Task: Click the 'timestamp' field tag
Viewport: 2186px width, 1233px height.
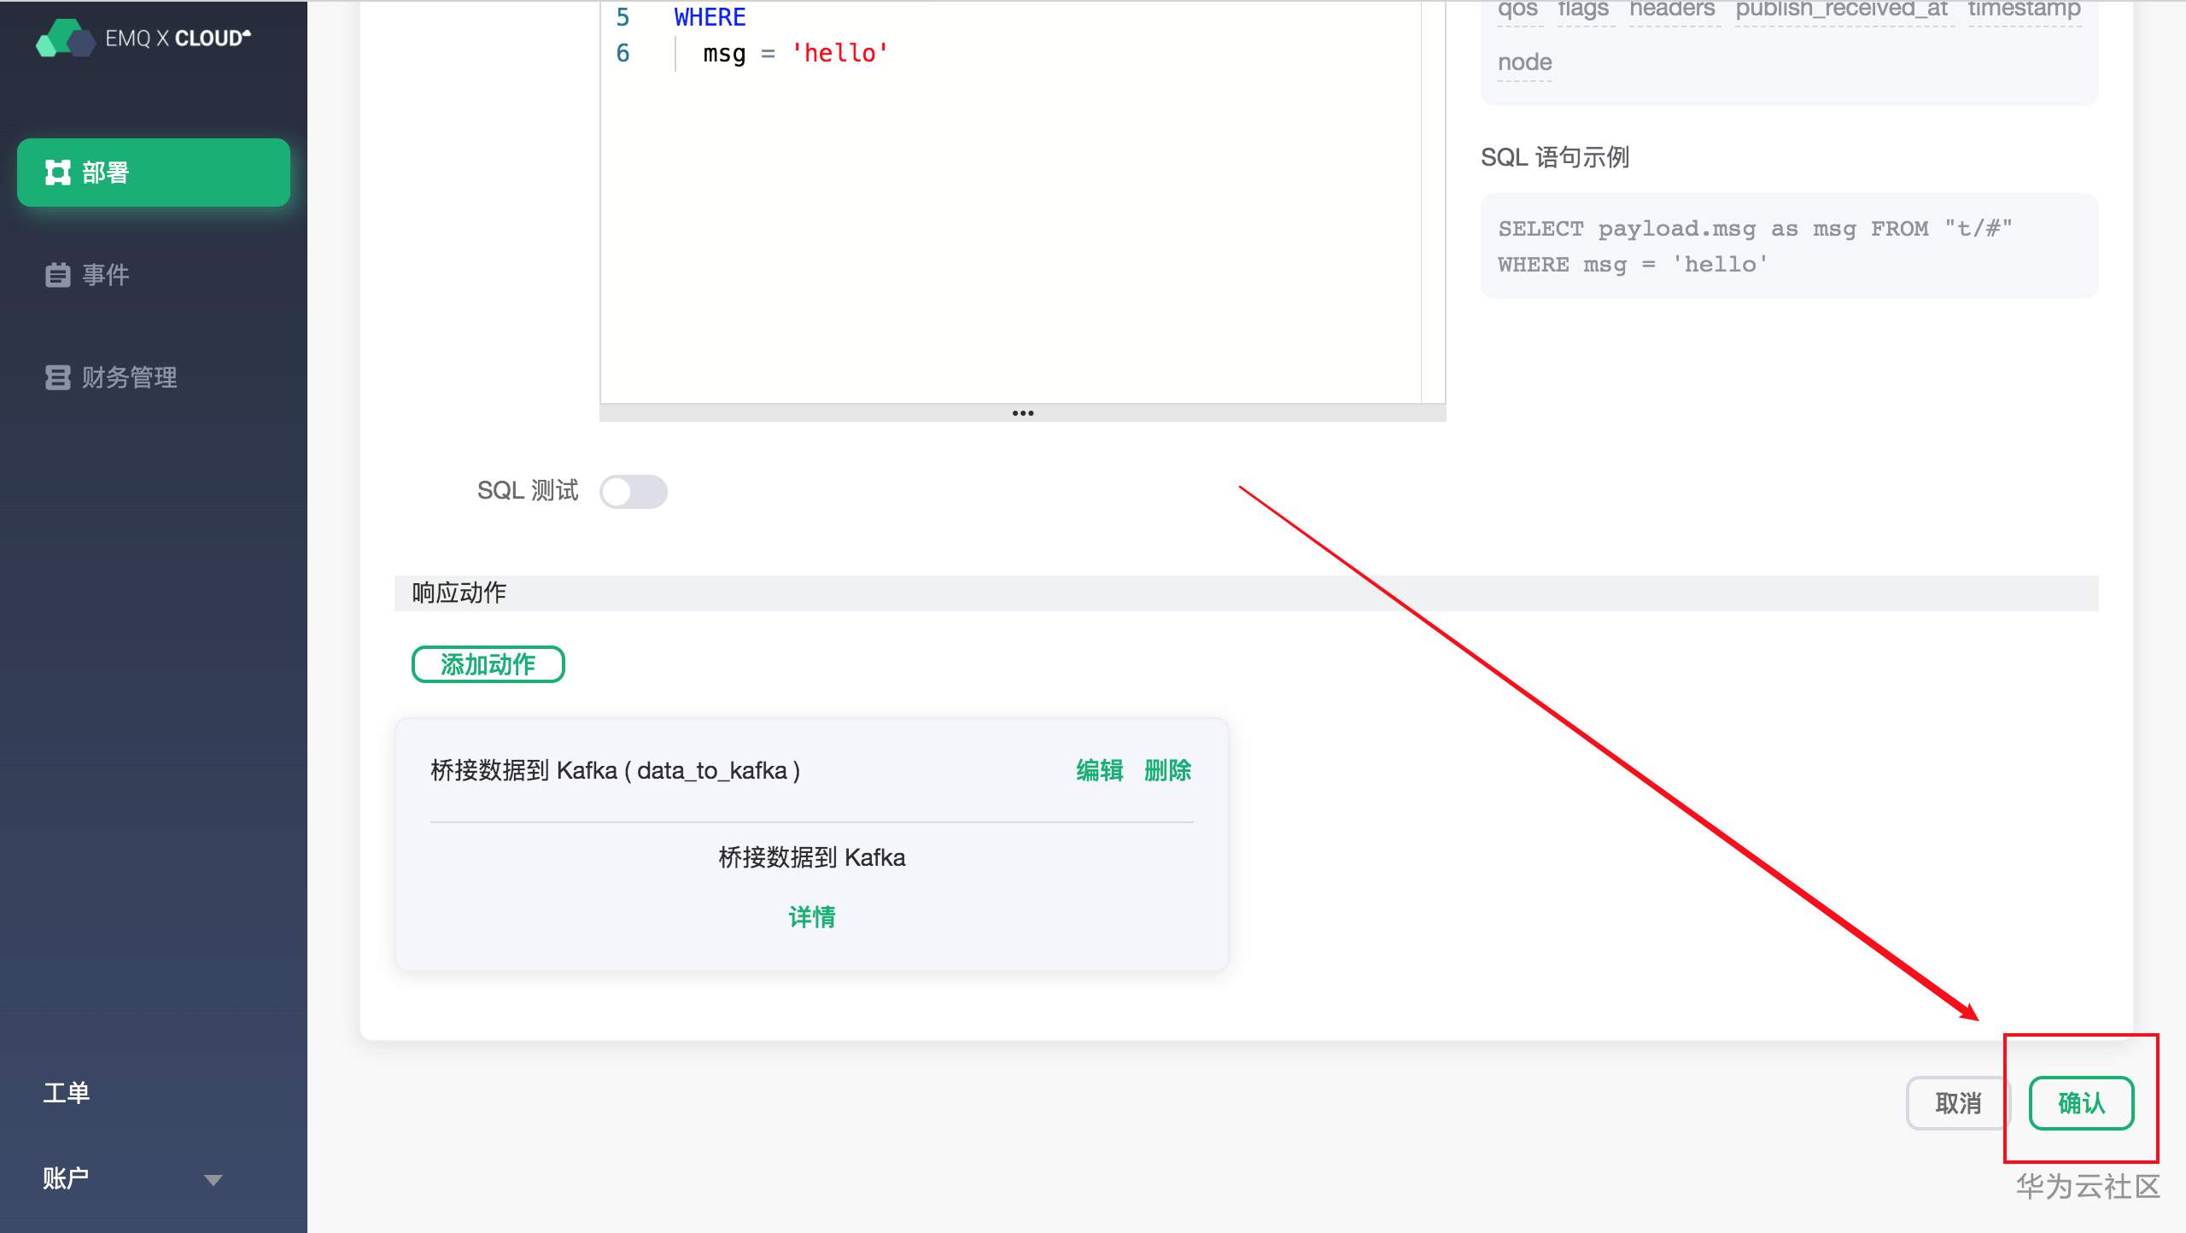Action: [x=2024, y=9]
